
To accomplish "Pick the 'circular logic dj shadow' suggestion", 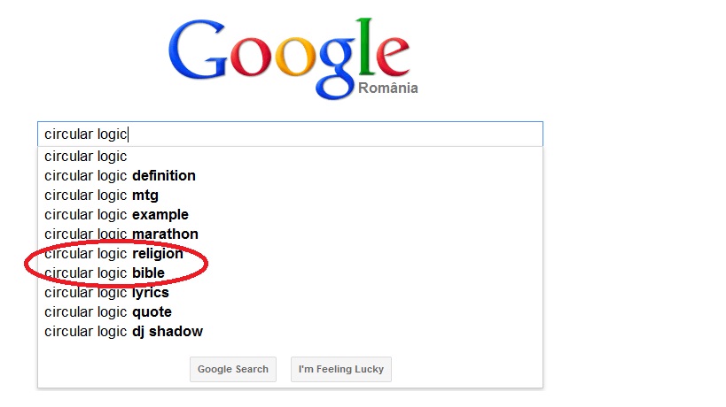I will [x=290, y=331].
